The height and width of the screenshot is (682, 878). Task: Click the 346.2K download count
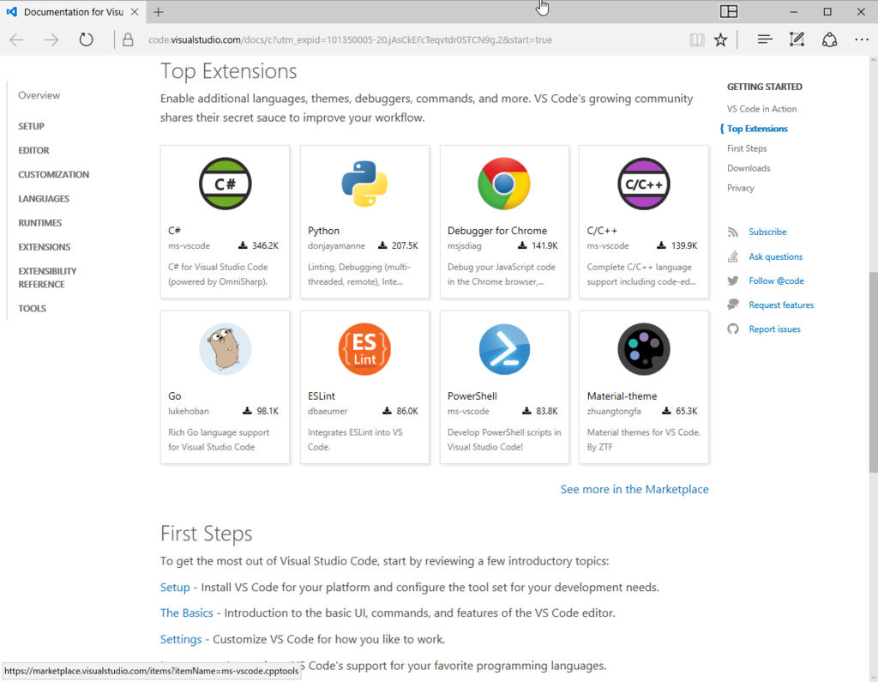265,245
